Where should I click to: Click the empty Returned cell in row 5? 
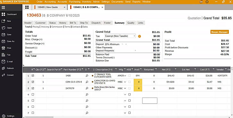150,101
